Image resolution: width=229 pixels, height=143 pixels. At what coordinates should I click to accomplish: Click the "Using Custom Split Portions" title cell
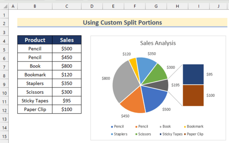[x=122, y=23]
